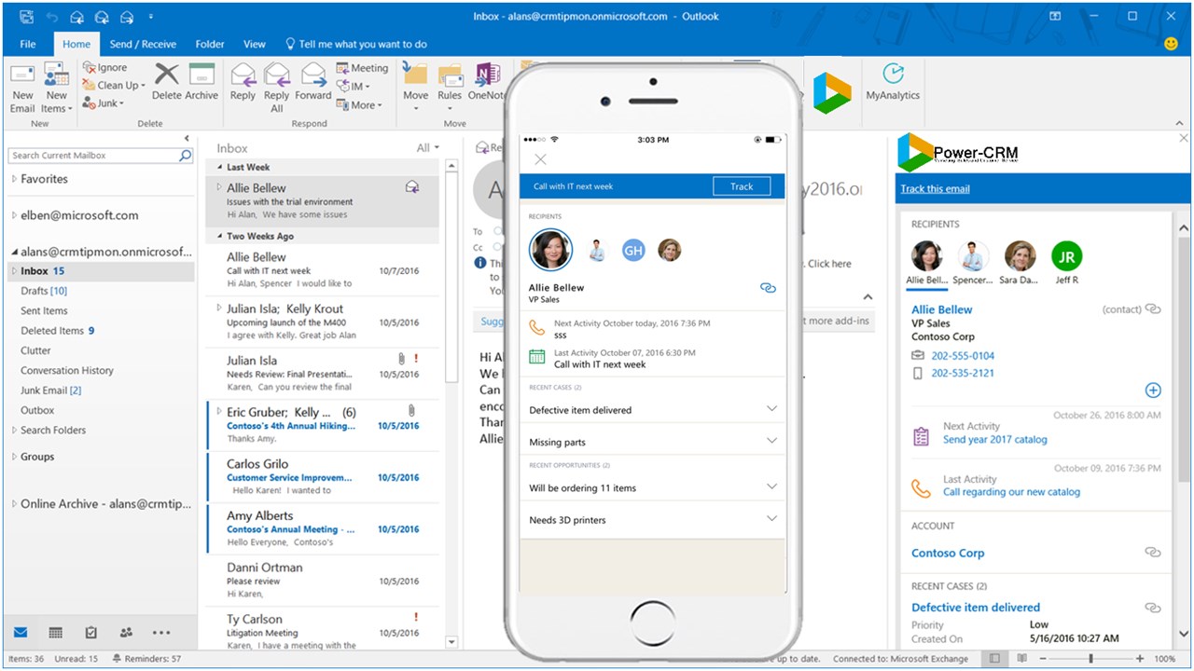The image size is (1194, 671).
Task: Click the Power-CRM play-logo ribbon icon
Action: pyautogui.click(x=832, y=93)
